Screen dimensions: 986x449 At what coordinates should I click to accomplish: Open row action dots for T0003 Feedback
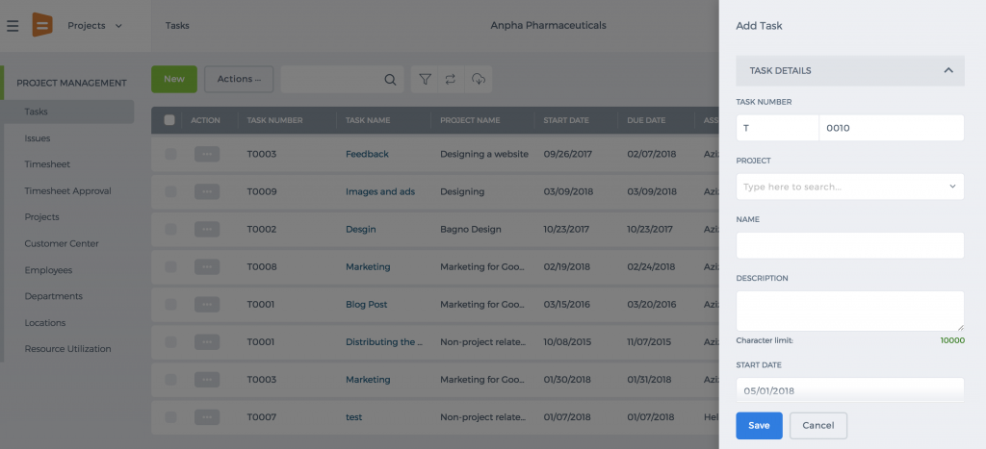[x=207, y=154]
